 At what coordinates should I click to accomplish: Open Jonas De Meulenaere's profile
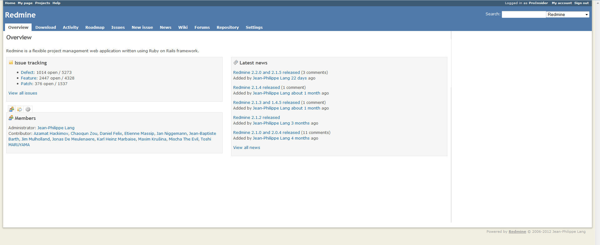tap(73, 139)
